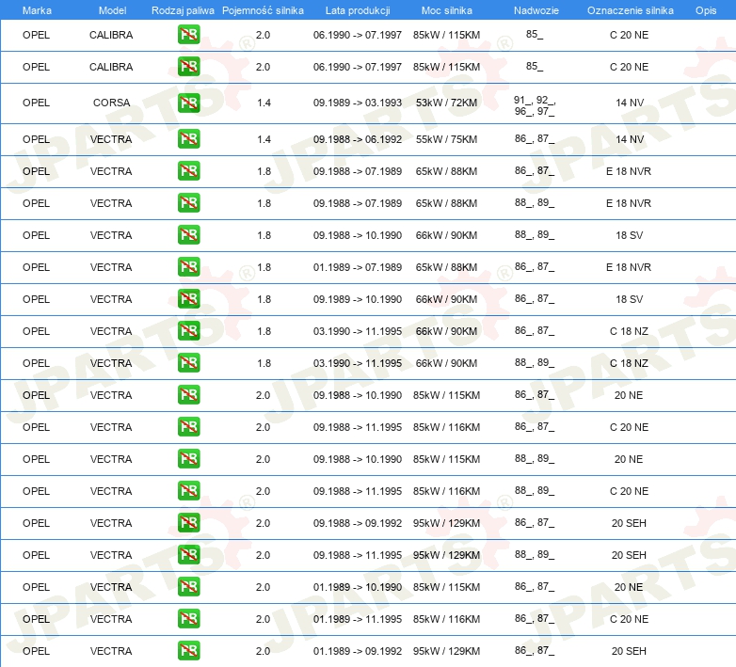Click fuel icon in C 20 NE row dated 09.1988 -> 11.1995, body 86_, 87_
This screenshot has width=736, height=667.
tap(188, 427)
